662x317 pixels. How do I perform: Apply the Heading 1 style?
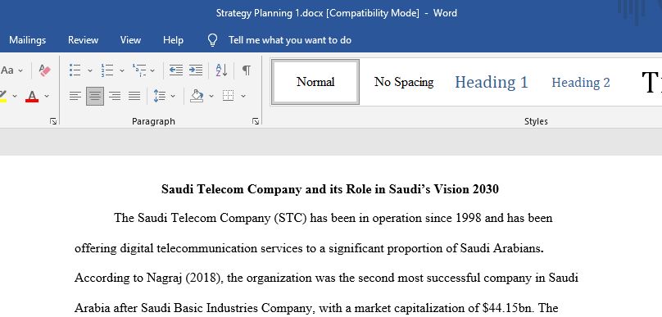492,82
